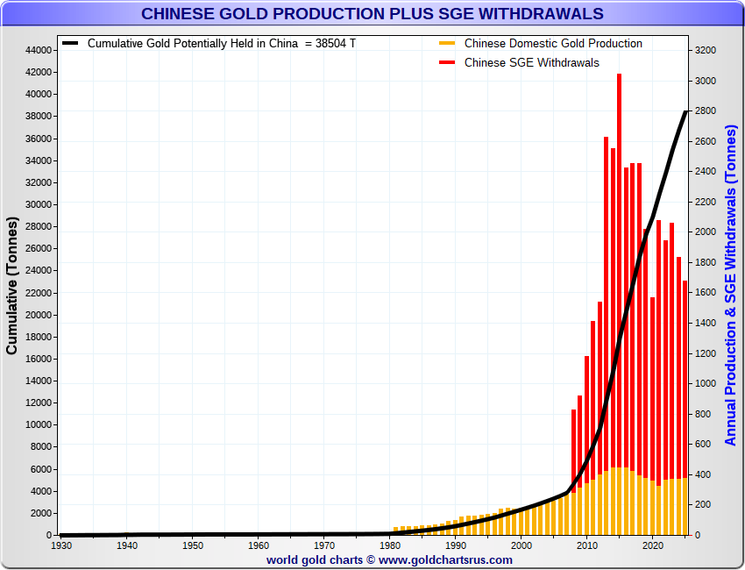
Task: Select the 16000 cumulative axis tick label
Action: coord(39,359)
